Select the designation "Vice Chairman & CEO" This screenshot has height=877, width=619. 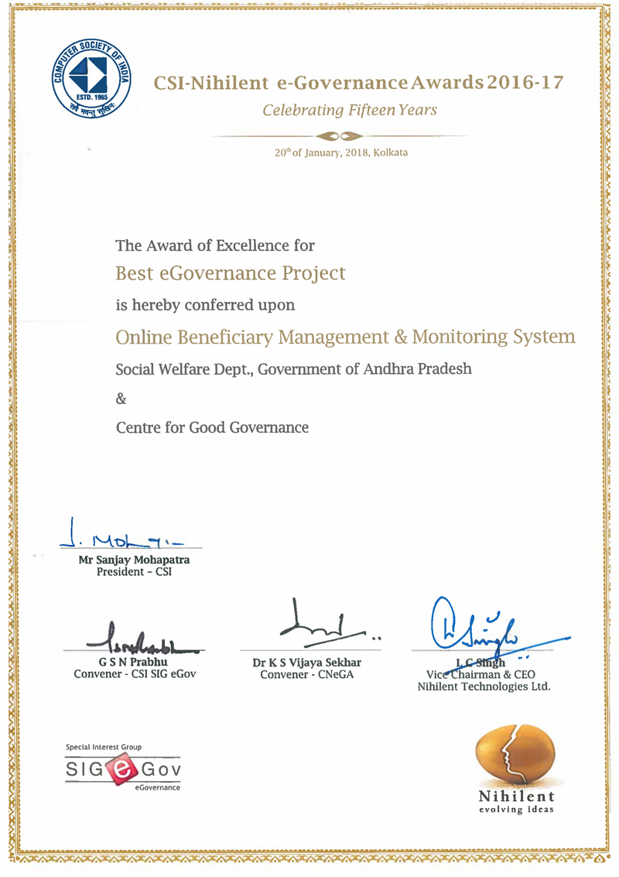point(480,674)
